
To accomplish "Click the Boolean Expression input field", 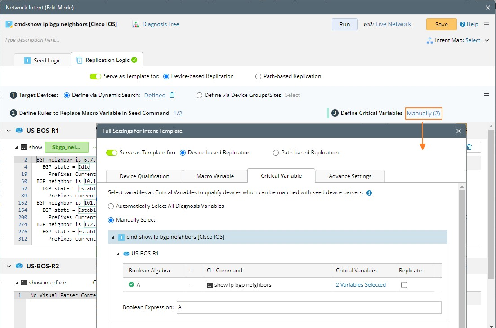I will coord(309,307).
